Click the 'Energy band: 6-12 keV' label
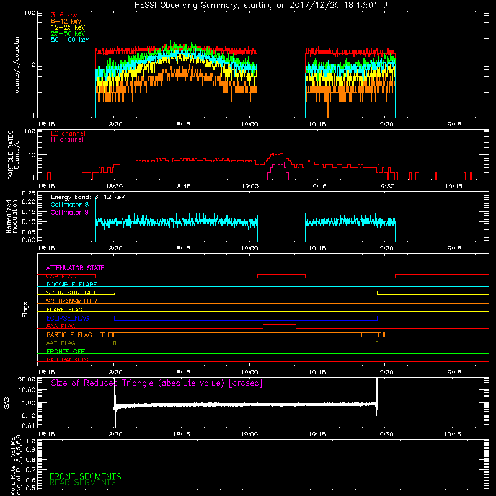Image resolution: width=496 pixels, height=496 pixels. coord(88,197)
